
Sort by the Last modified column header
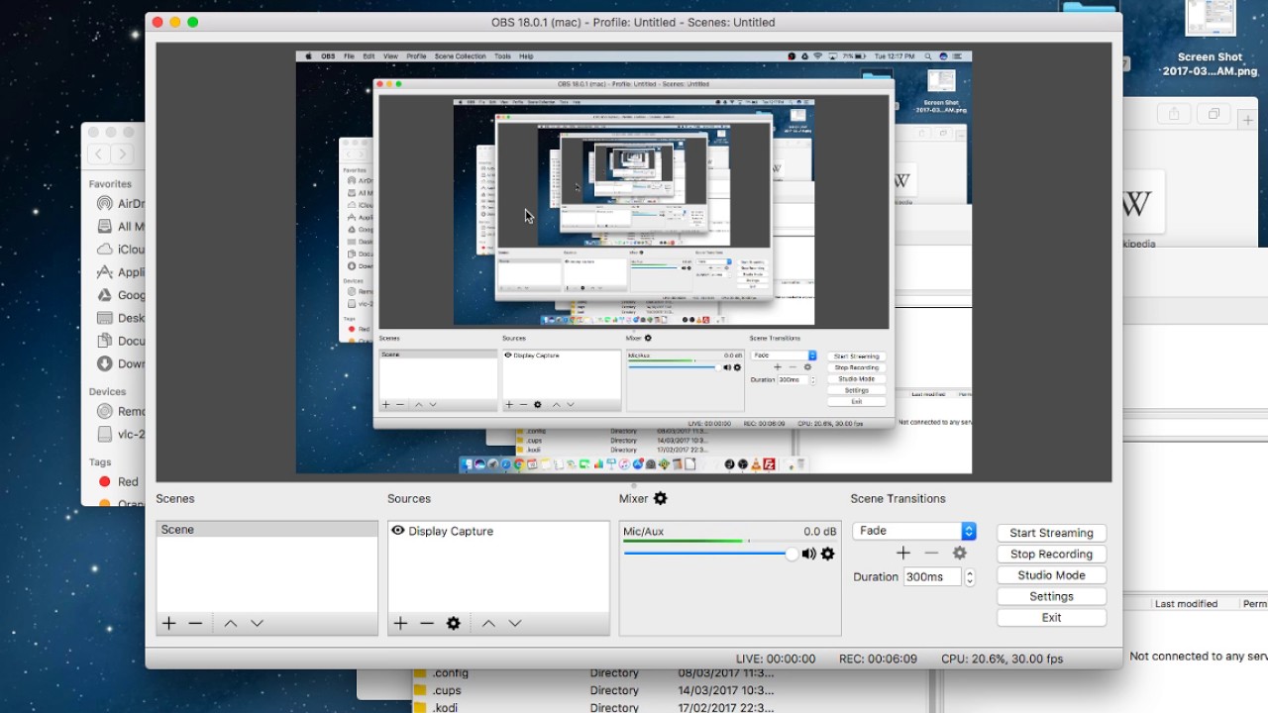(1186, 603)
